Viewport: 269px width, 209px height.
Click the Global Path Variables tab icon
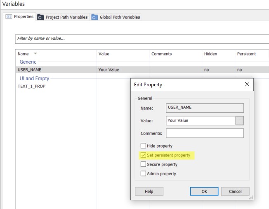point(94,17)
